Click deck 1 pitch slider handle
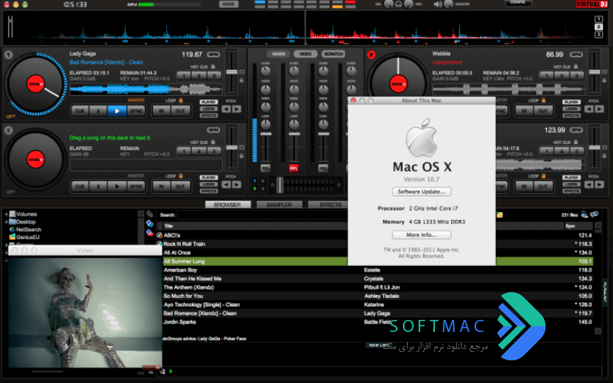Image resolution: width=613 pixels, height=383 pixels. point(232,72)
